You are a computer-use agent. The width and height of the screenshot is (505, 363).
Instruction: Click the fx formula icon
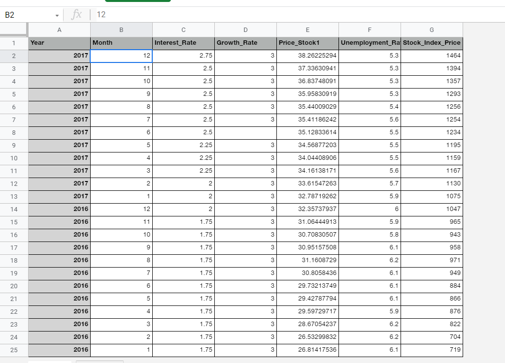[x=76, y=15]
